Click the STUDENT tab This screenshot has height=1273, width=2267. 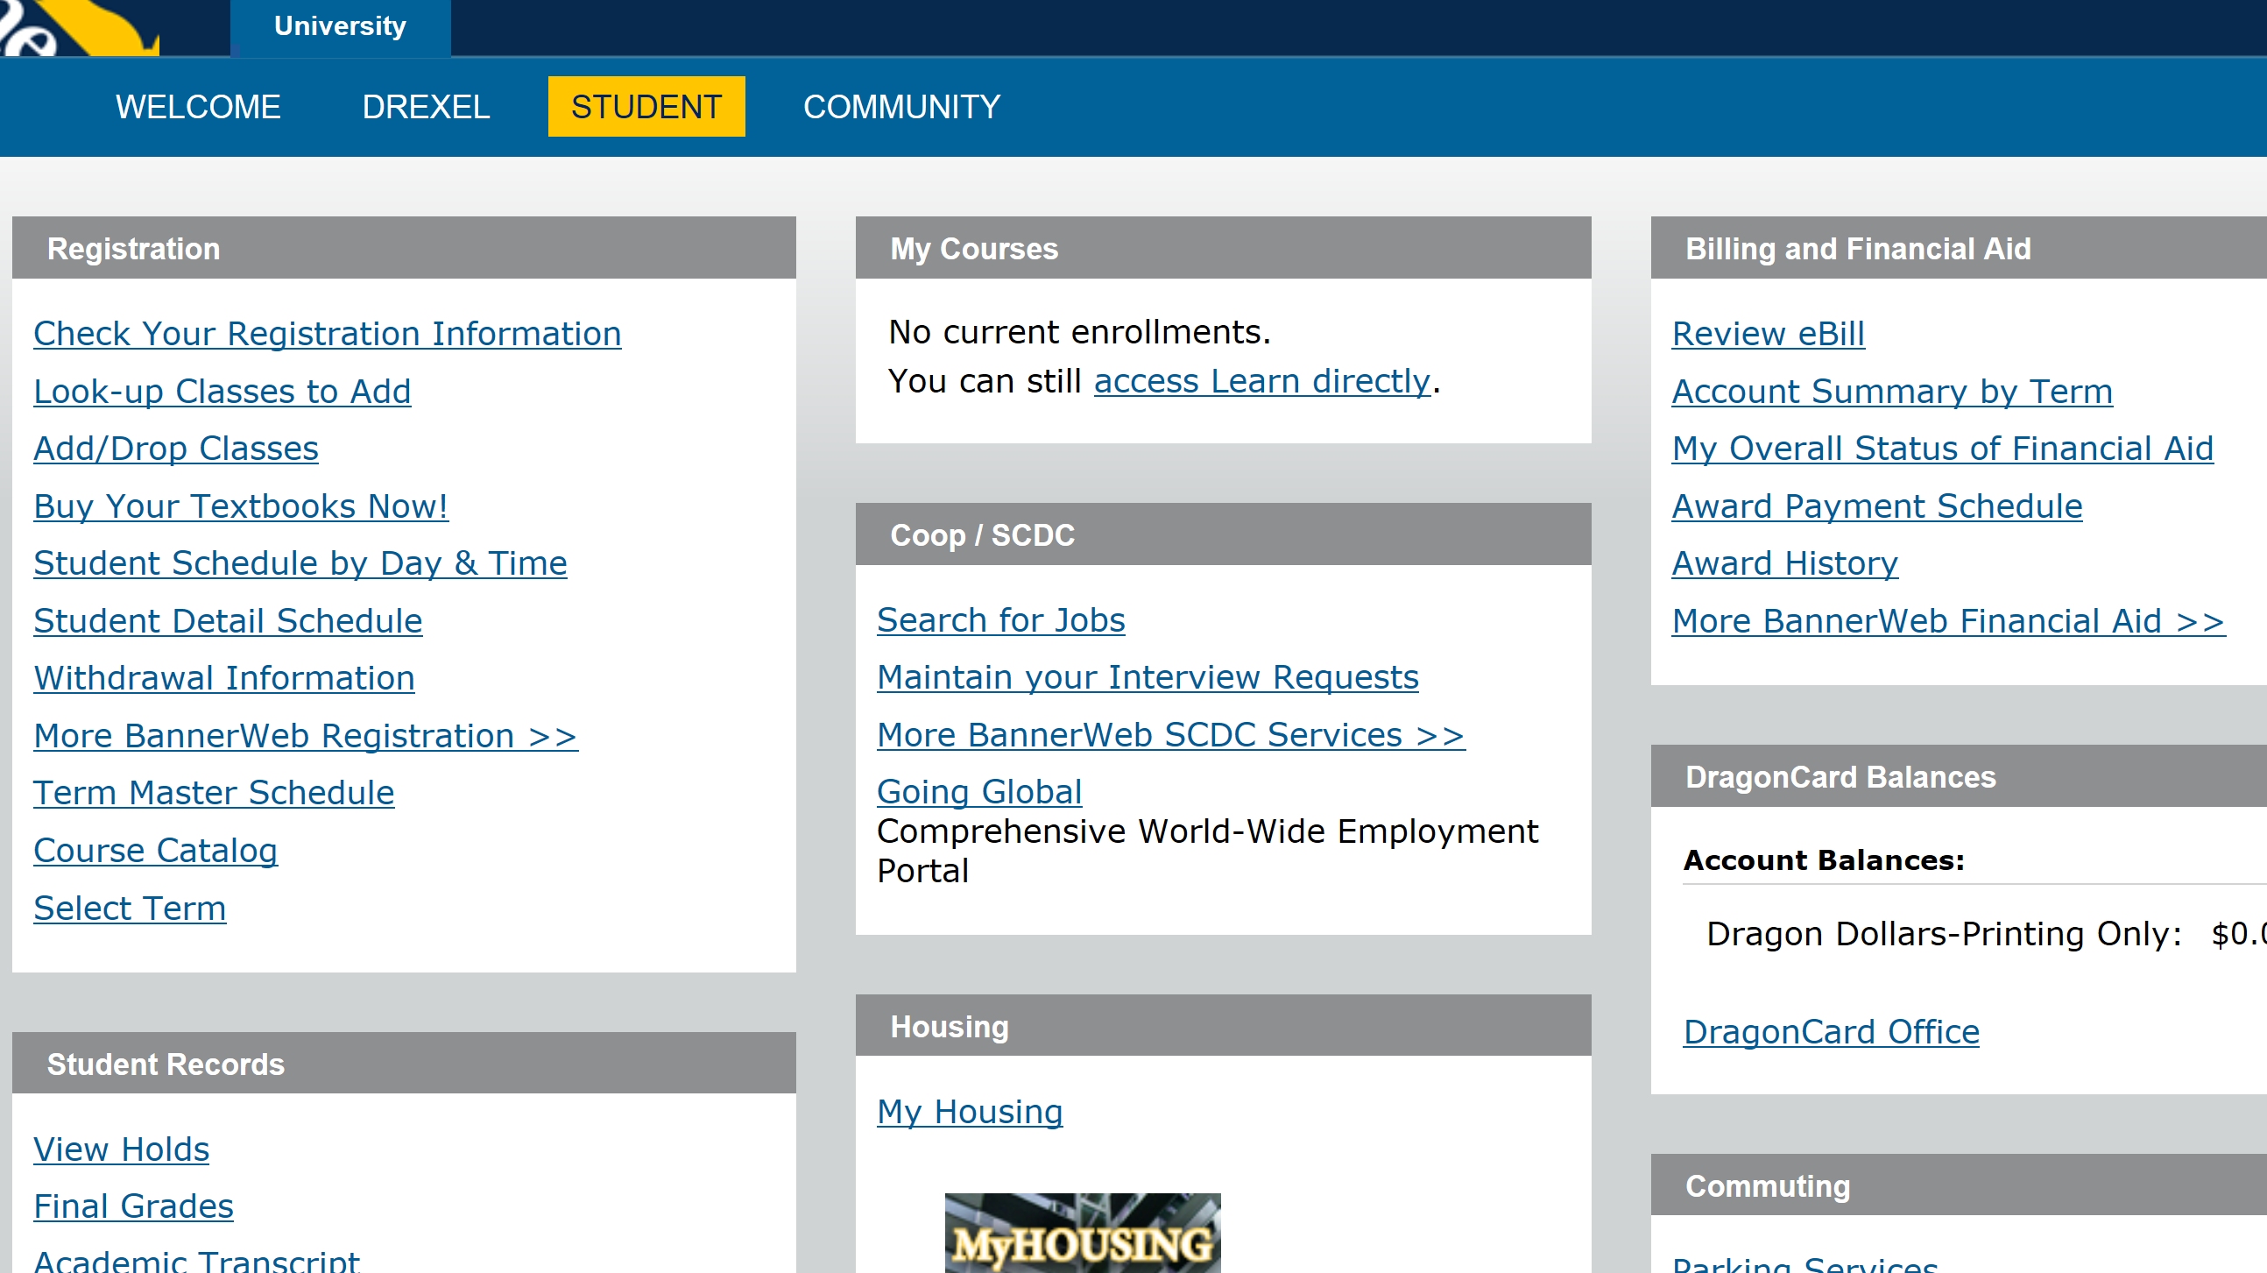pyautogui.click(x=646, y=108)
